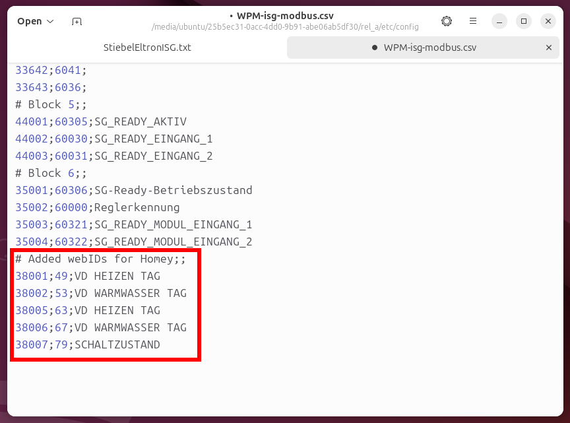Expand the Open recent files dropdown arrow

pyautogui.click(x=49, y=21)
